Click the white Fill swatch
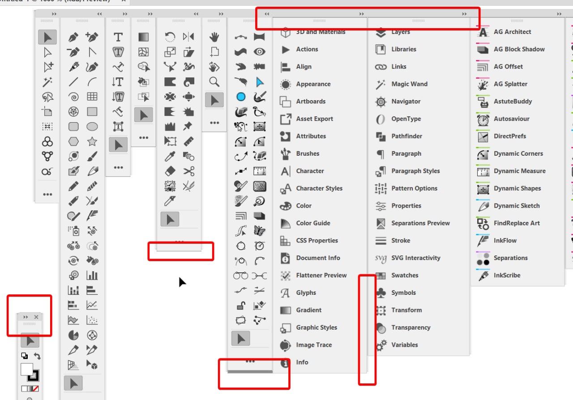573x400 pixels. [x=26, y=369]
